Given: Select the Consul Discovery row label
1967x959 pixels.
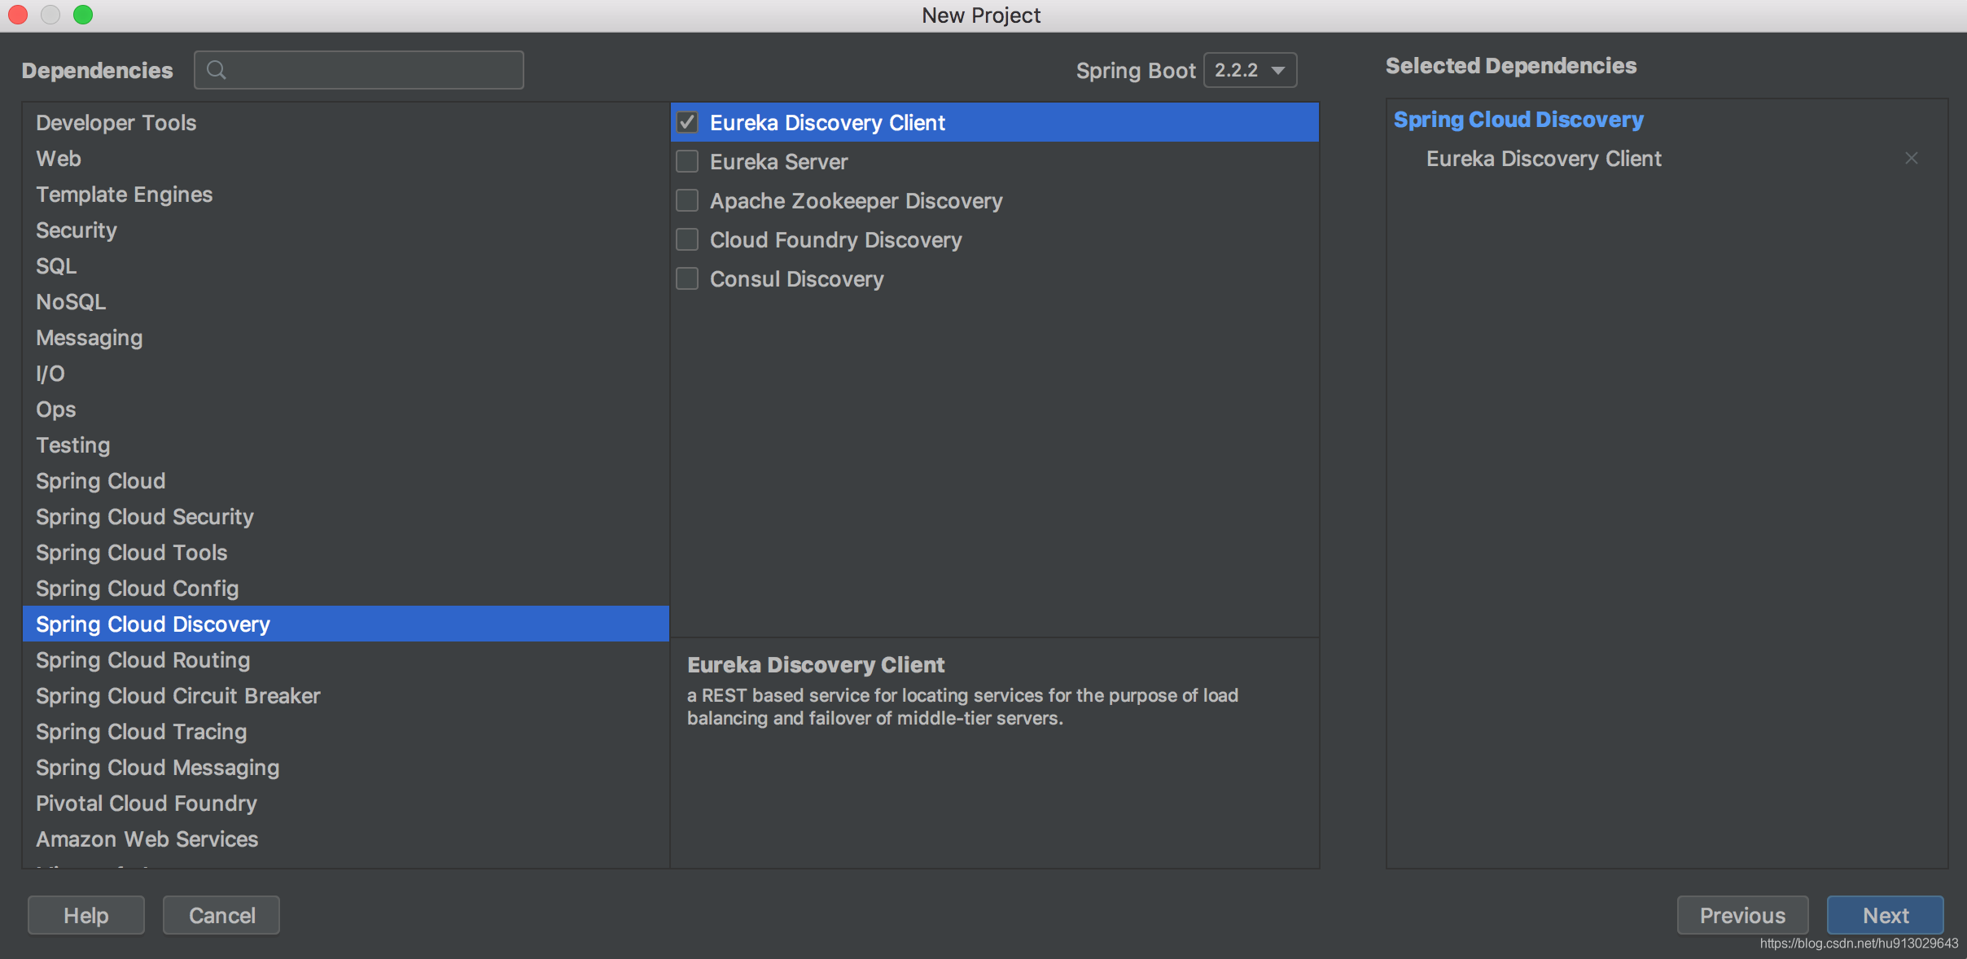Looking at the screenshot, I should click(x=797, y=278).
